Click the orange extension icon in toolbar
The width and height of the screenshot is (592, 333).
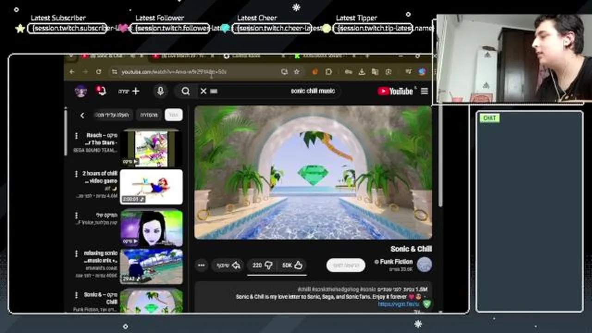pyautogui.click(x=315, y=72)
